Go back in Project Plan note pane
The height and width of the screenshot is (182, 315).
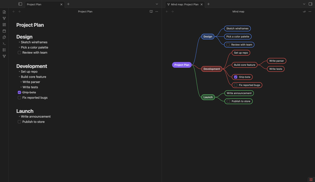tap(14, 11)
